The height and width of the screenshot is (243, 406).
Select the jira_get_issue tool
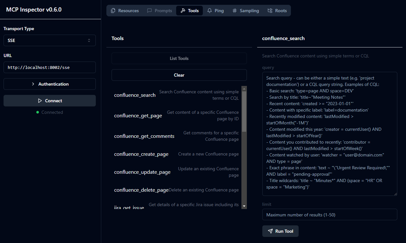coord(176,205)
